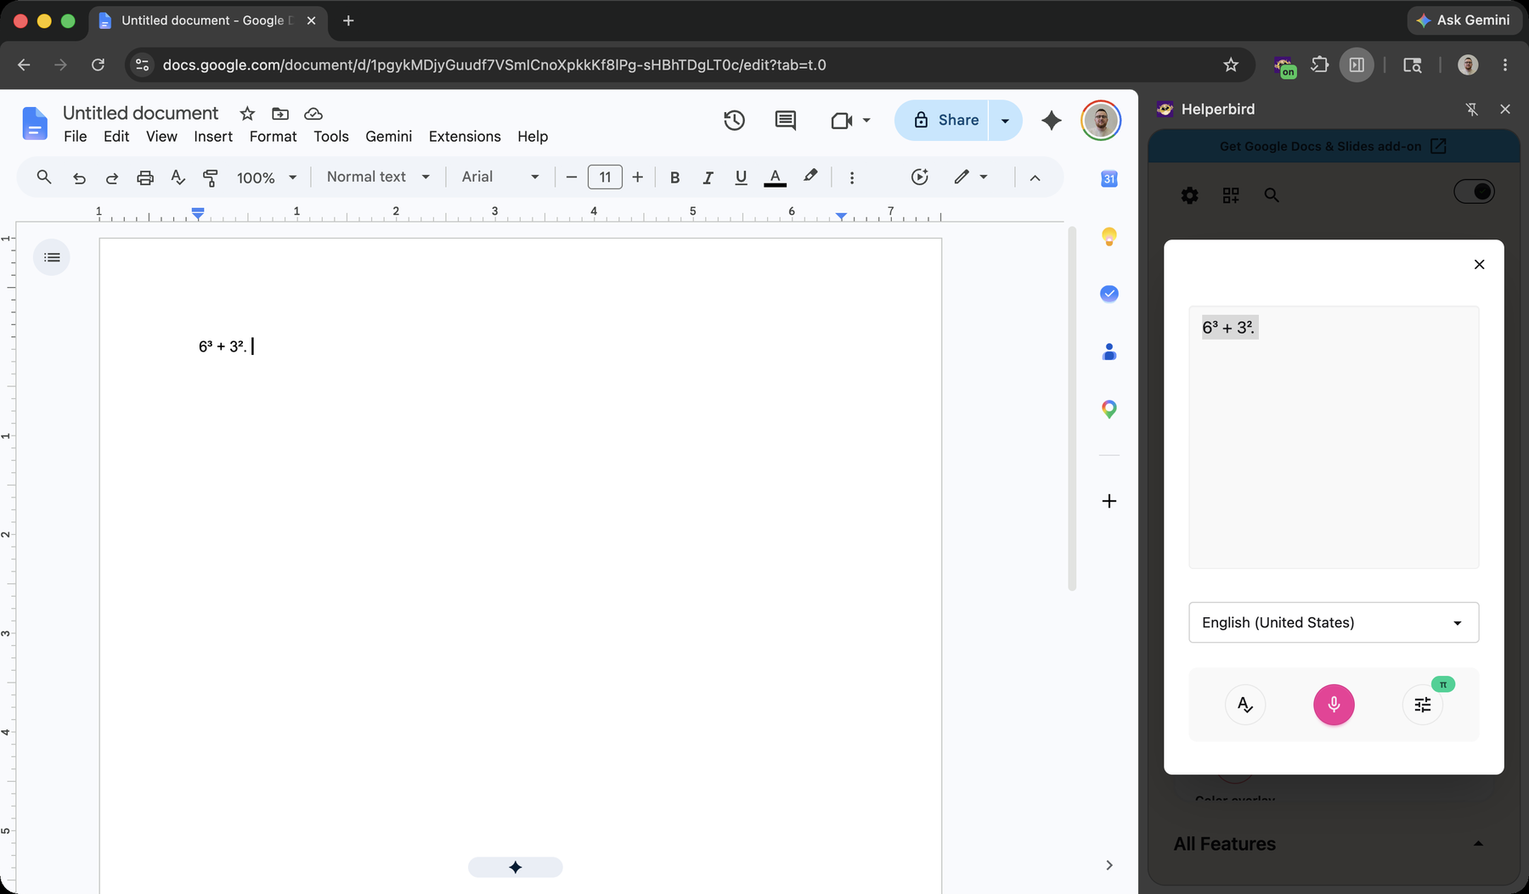
Task: Activate the paint format tool
Action: (x=210, y=177)
